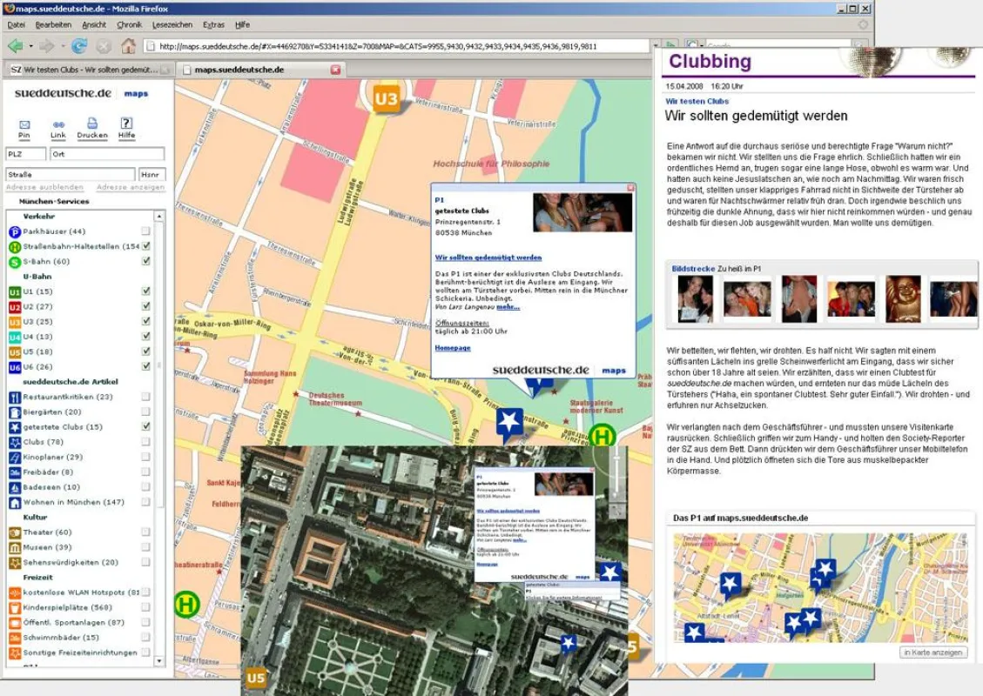Click the U2 line icon

click(x=15, y=307)
